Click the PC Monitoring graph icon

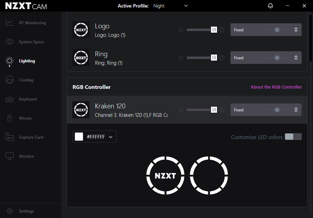10,23
